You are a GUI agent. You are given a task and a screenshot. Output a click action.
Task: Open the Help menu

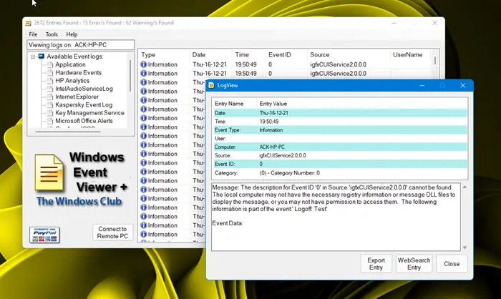pos(72,34)
